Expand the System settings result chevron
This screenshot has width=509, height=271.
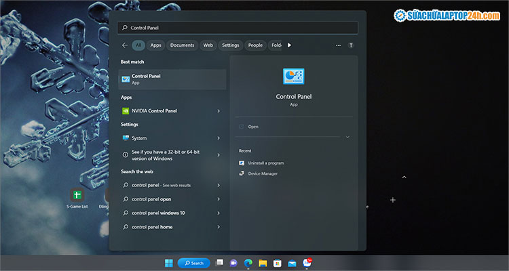pyautogui.click(x=219, y=138)
